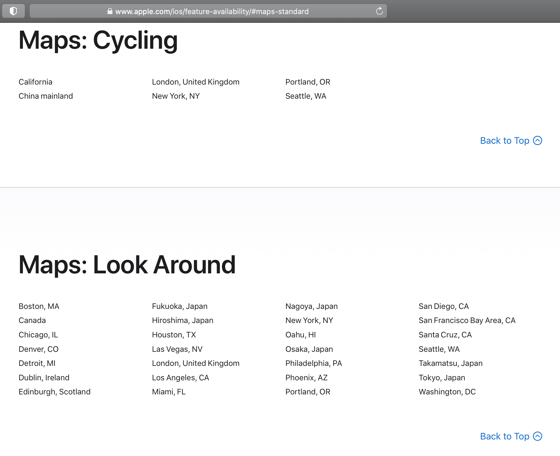Click Back to Top link under Maps: Cycling
The height and width of the screenshot is (456, 560).
tap(511, 141)
